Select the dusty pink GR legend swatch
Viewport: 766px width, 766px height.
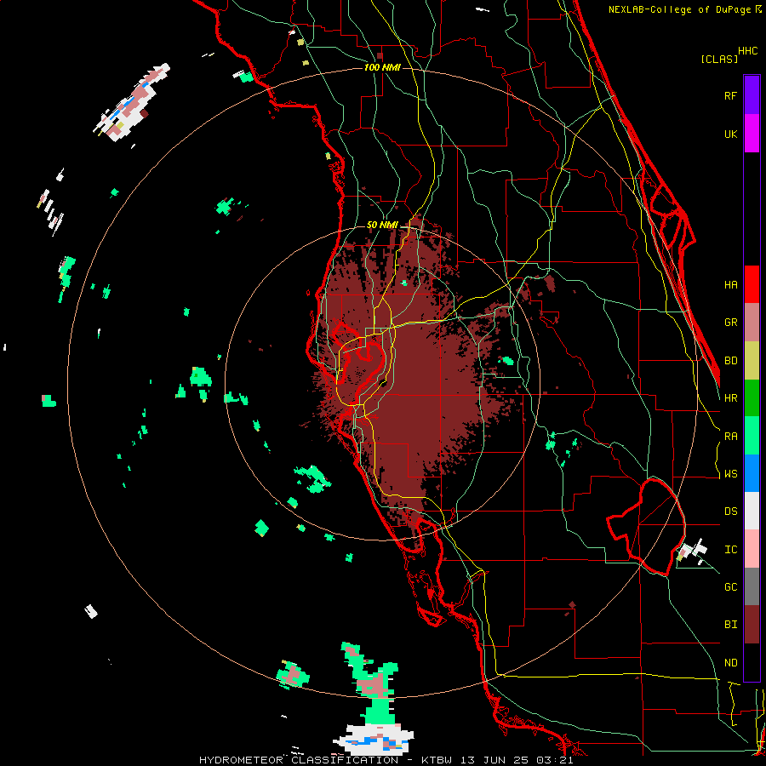click(752, 323)
